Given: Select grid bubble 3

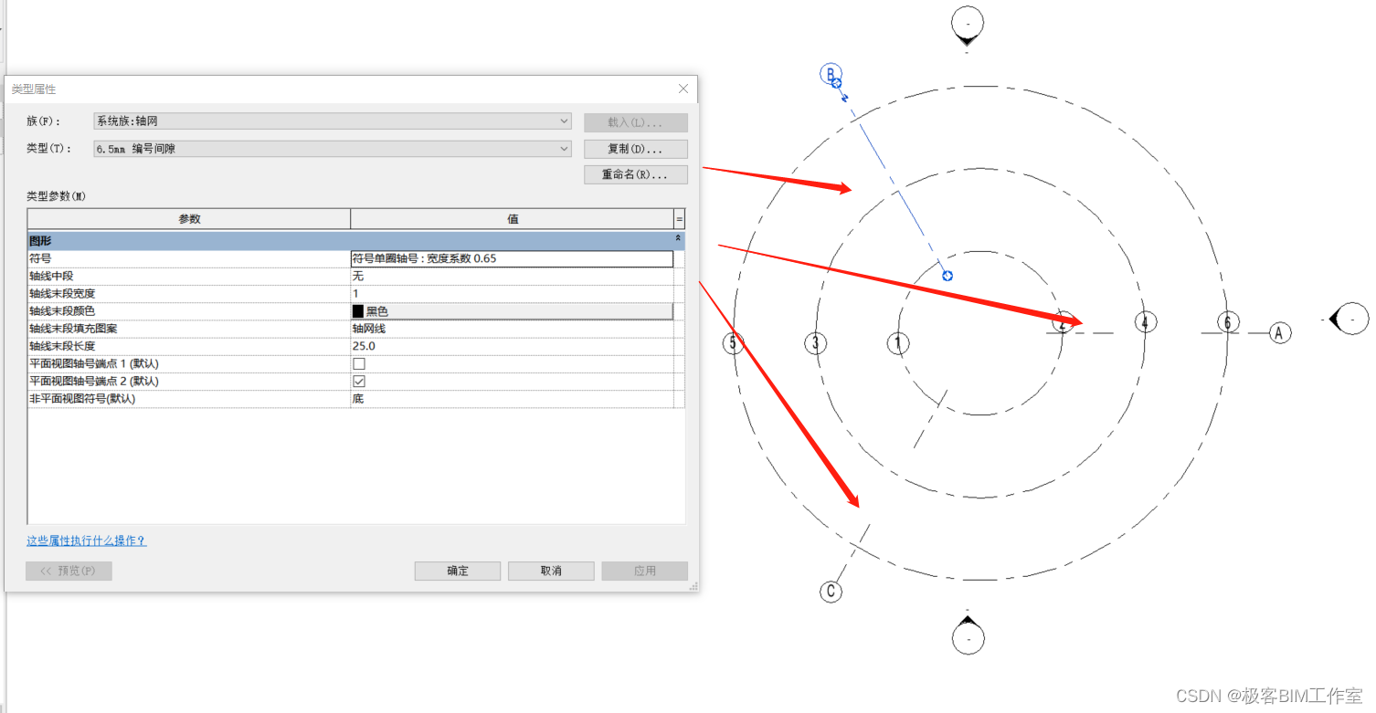Looking at the screenshot, I should [816, 343].
